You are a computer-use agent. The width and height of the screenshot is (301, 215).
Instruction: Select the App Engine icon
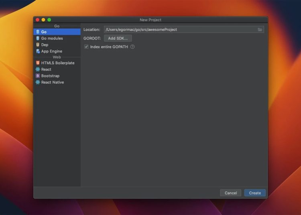coord(38,51)
